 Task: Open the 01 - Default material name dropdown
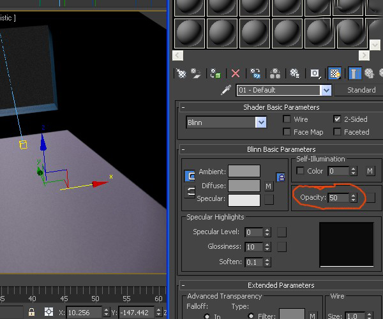click(326, 90)
